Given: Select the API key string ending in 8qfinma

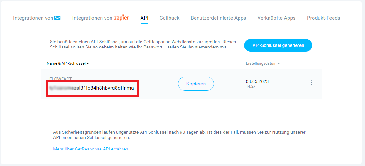Looking at the screenshot, I should click(x=91, y=88).
